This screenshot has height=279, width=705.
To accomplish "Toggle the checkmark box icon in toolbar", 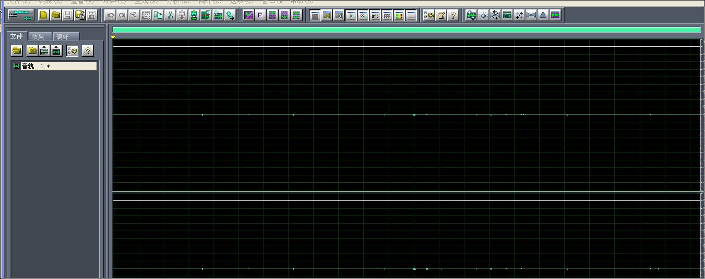I will [260, 15].
